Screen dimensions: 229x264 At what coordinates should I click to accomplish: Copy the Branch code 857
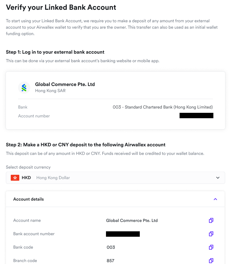(x=211, y=261)
